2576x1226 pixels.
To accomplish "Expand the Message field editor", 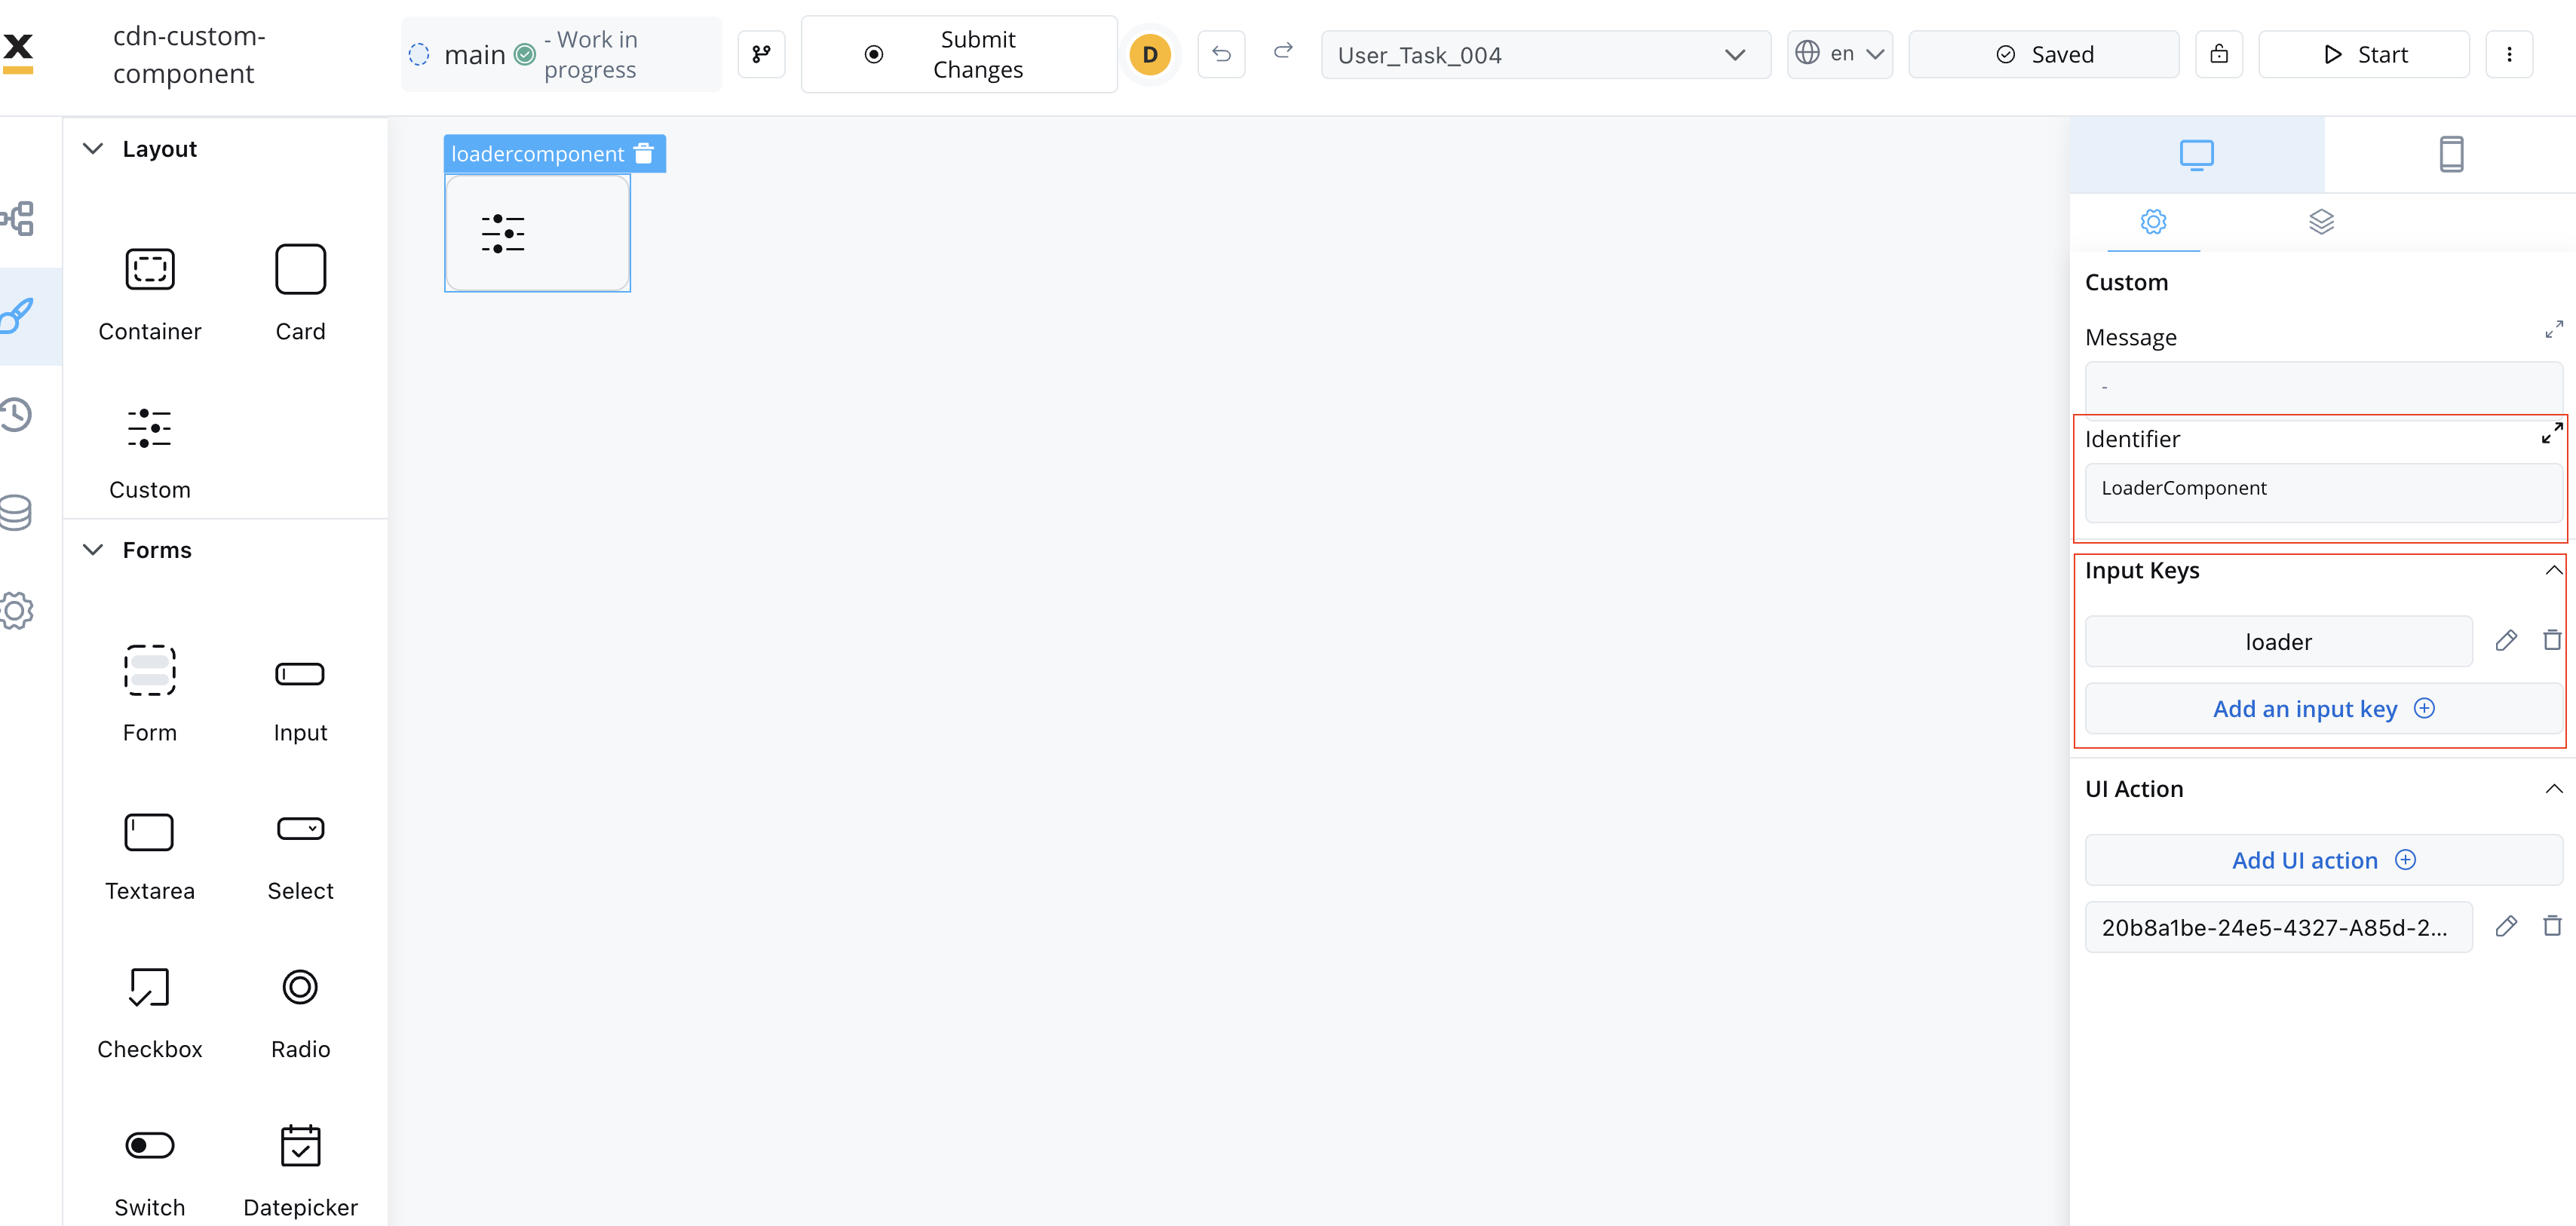I will [x=2553, y=329].
